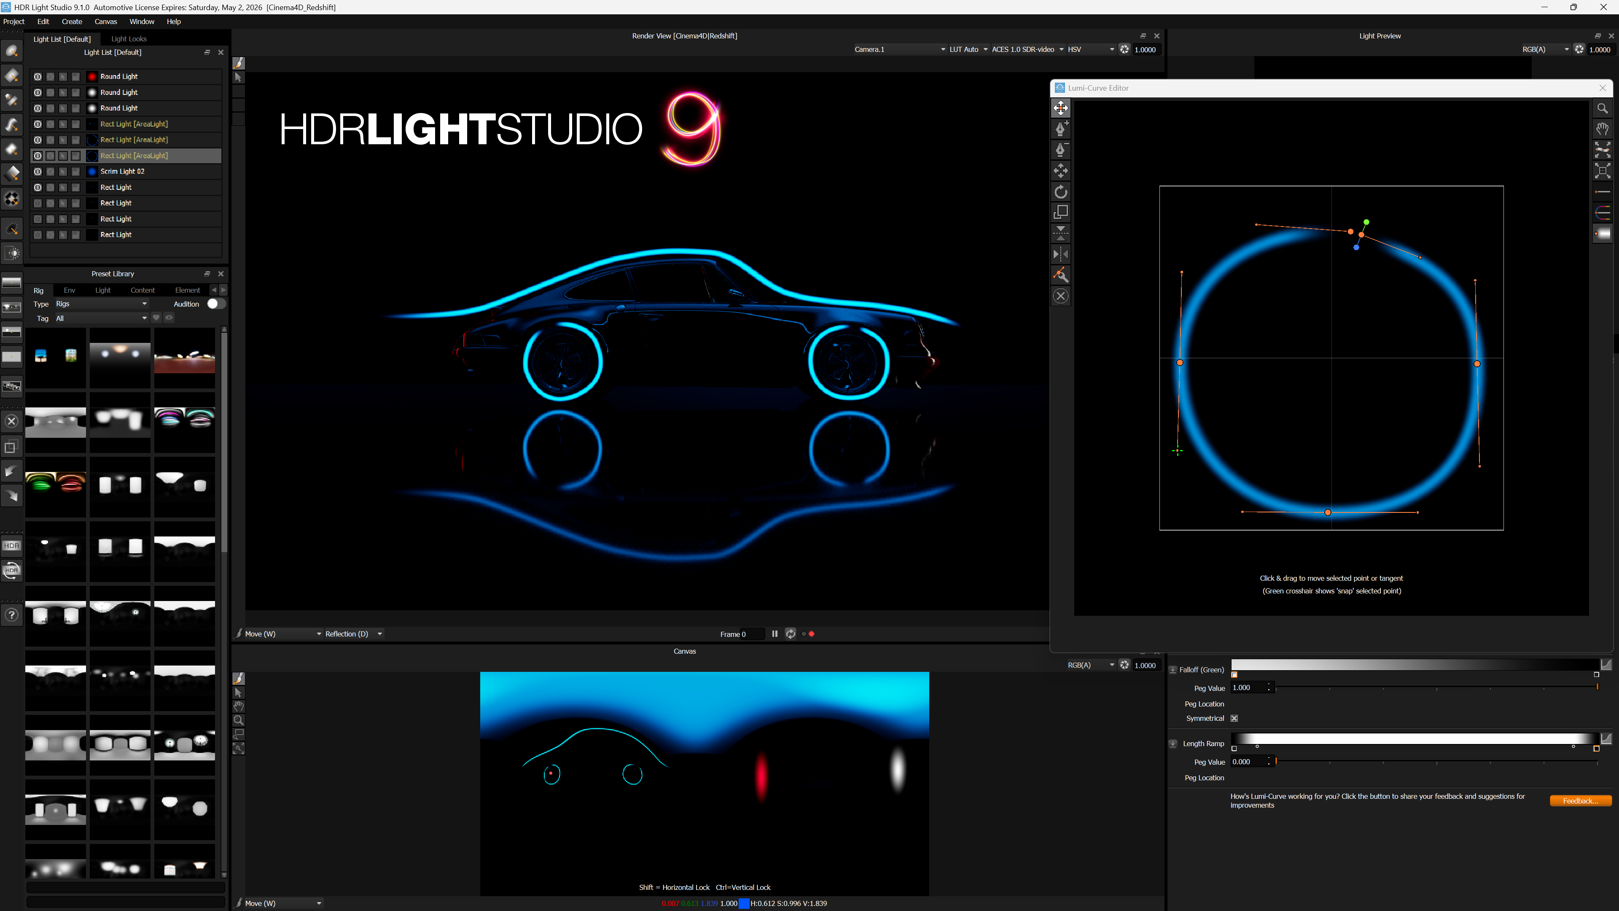Switch to Env tab in Preset Library
Screen dimensions: 1619x911
(x=69, y=291)
